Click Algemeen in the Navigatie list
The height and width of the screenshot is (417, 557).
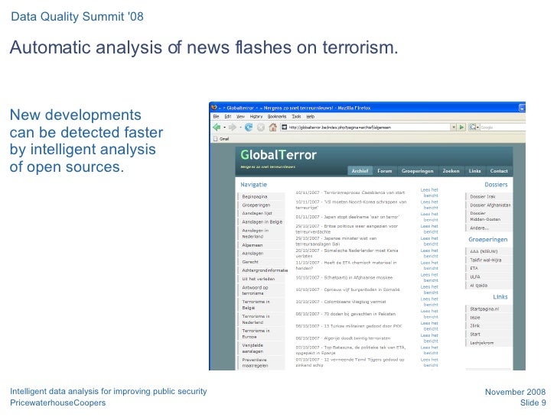261,245
